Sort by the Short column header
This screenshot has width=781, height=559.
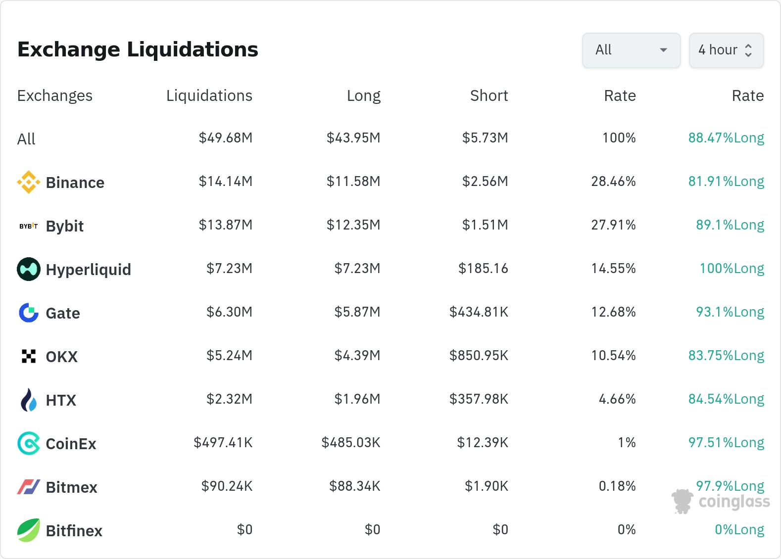coord(489,95)
